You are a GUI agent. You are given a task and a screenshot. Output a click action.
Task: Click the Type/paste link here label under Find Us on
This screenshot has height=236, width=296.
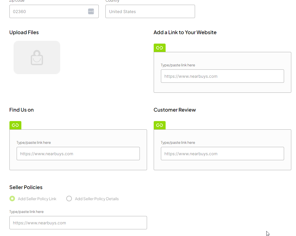pos(34,142)
